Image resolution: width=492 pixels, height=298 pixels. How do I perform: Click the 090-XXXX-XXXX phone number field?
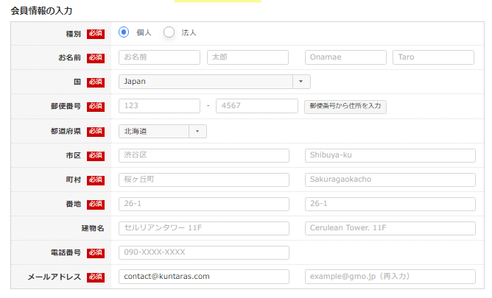(x=203, y=252)
